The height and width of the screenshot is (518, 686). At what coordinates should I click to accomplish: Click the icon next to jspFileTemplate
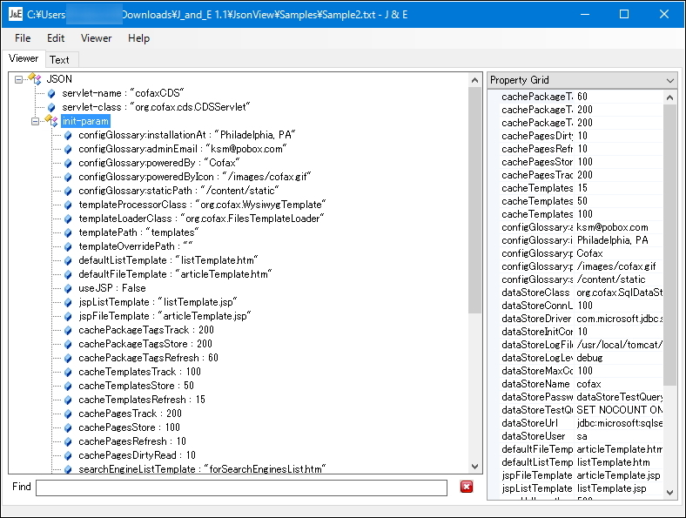(x=68, y=317)
